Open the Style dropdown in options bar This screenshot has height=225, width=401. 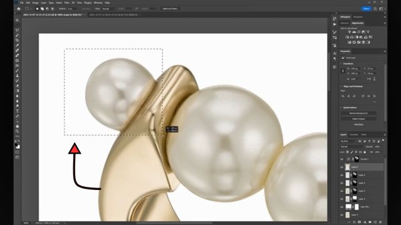(x=109, y=9)
